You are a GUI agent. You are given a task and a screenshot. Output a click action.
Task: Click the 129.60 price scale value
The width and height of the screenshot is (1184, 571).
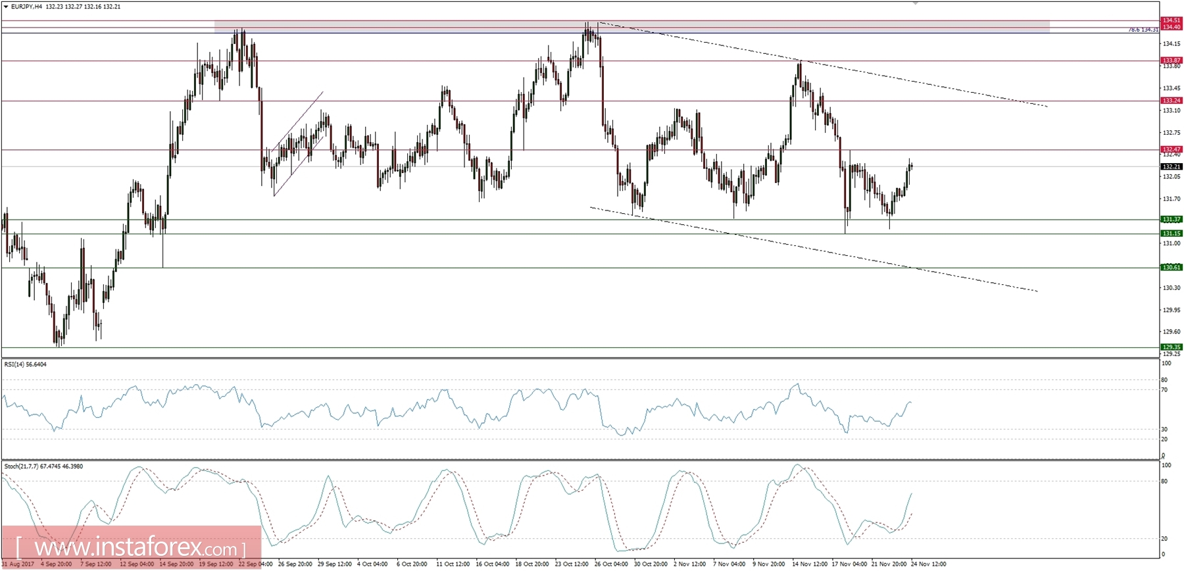click(x=1171, y=332)
